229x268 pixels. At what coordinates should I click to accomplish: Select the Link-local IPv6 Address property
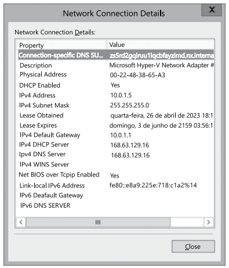[52, 186]
